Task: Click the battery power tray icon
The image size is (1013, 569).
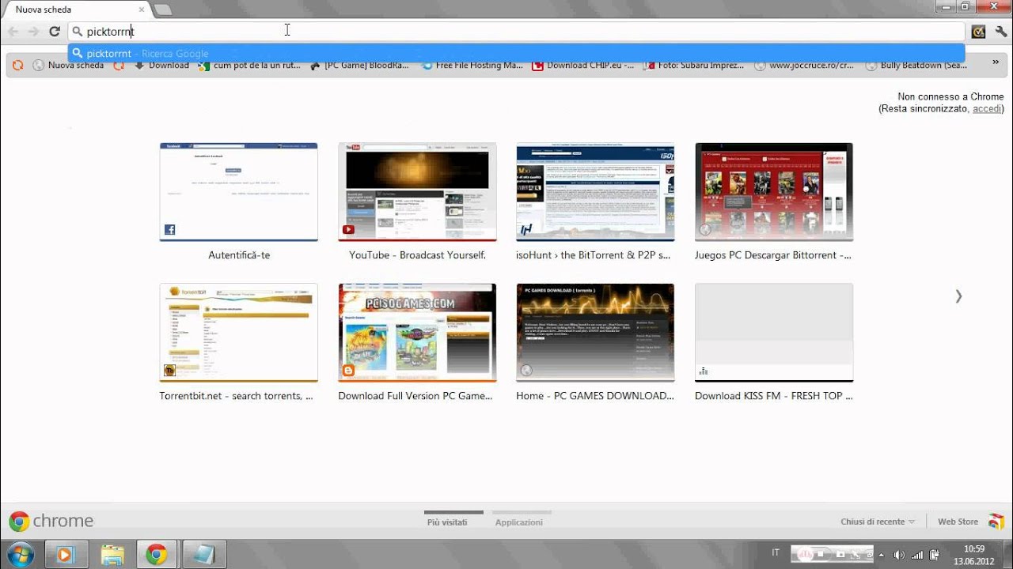Action: pyautogui.click(x=935, y=555)
